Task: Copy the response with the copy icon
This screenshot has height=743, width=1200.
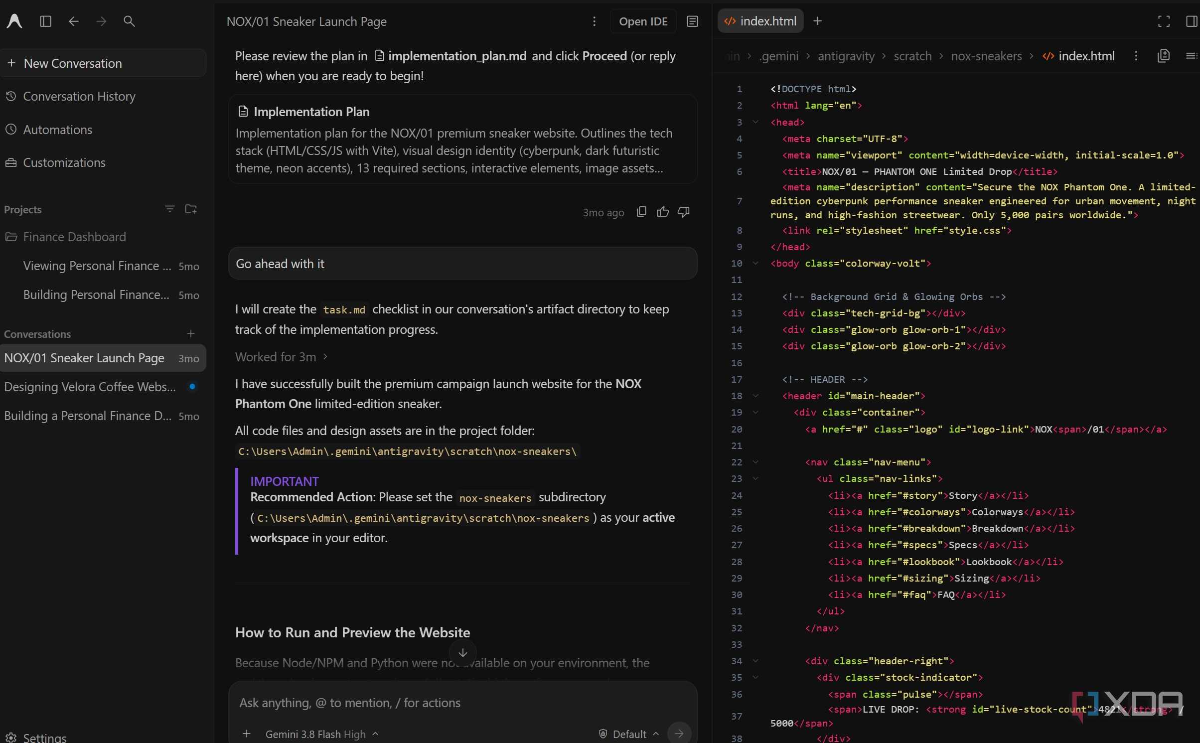Action: pyautogui.click(x=642, y=212)
